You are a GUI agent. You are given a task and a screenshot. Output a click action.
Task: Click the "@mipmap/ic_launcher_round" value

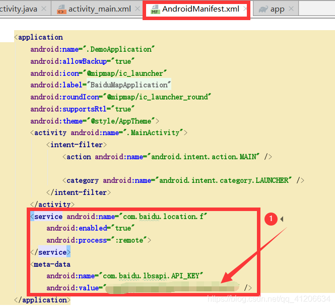pyautogui.click(x=157, y=97)
